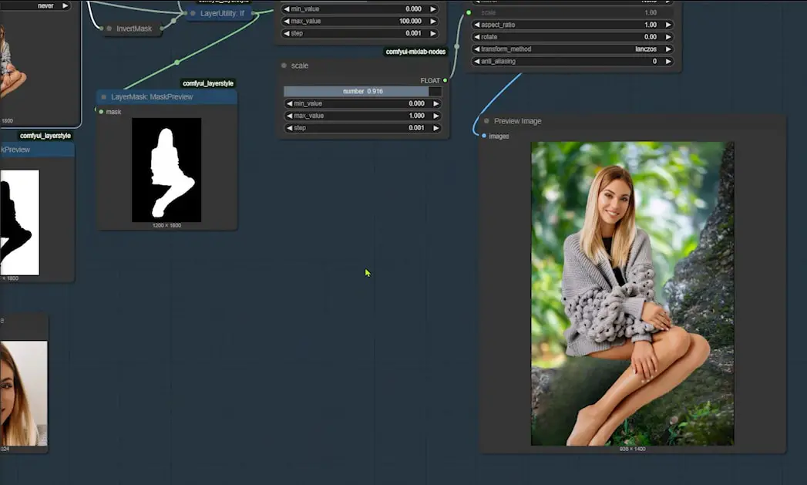Click the LayerMask: MaskPreview node title
Viewport: 807px width, 485px height.
coord(152,97)
